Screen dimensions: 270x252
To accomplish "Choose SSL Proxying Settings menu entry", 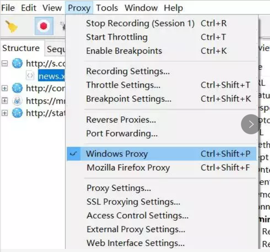I will [133, 202].
